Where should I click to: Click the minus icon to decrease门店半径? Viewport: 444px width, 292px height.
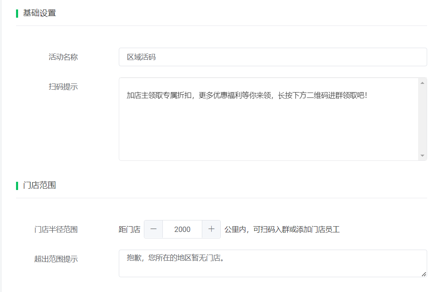click(x=153, y=229)
